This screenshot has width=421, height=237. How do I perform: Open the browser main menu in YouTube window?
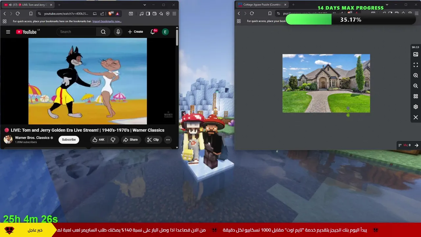tap(174, 13)
